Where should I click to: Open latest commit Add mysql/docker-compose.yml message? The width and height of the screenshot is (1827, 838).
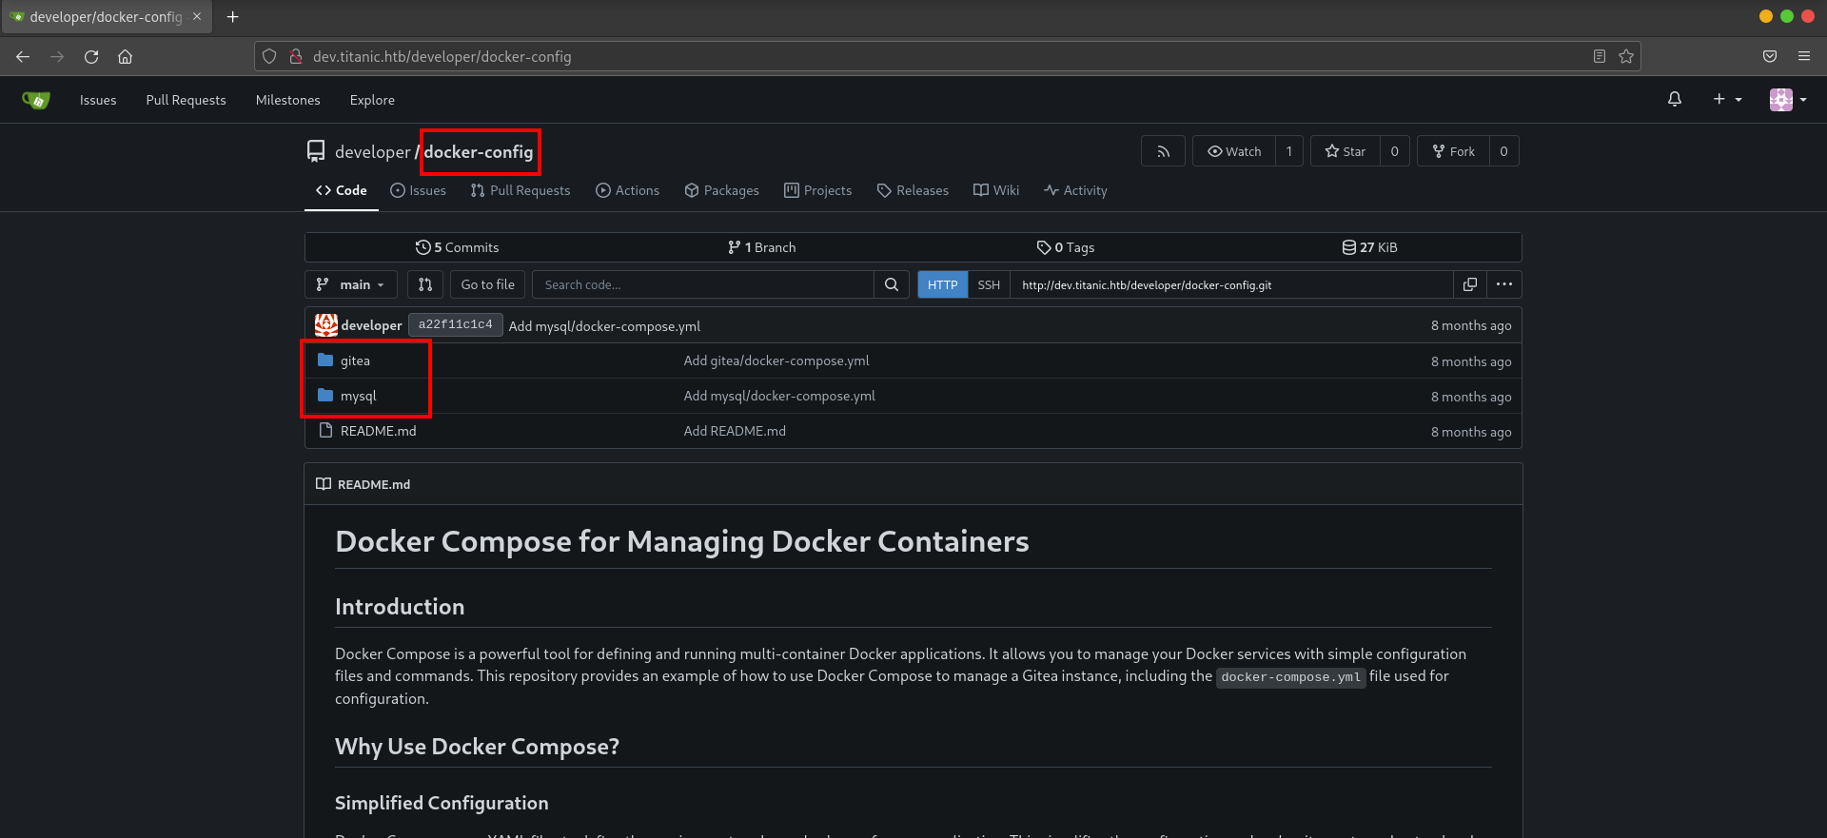(x=604, y=326)
